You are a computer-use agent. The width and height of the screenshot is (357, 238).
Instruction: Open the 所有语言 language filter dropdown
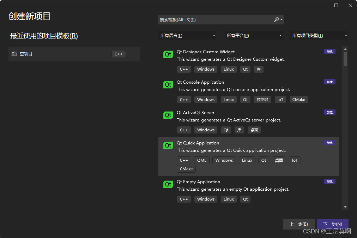187,36
